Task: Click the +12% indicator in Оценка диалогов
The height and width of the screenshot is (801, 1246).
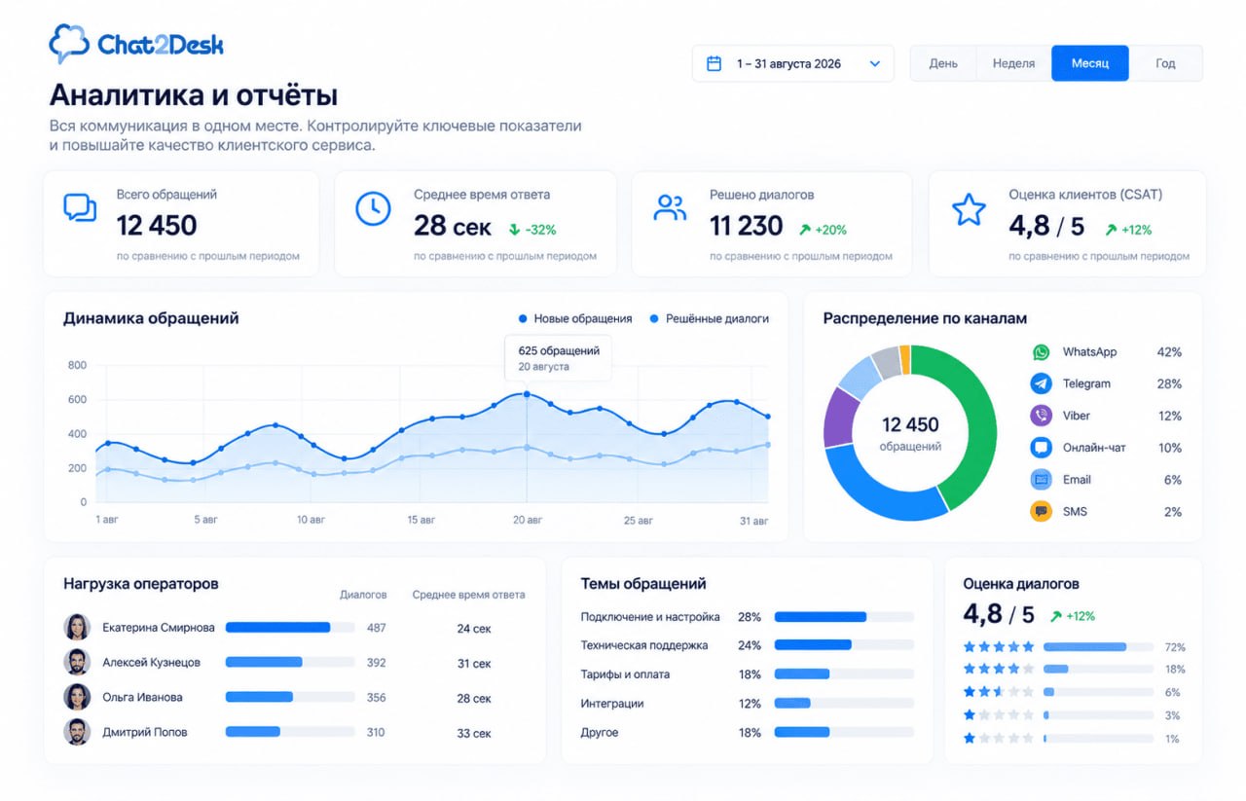Action: (1072, 616)
